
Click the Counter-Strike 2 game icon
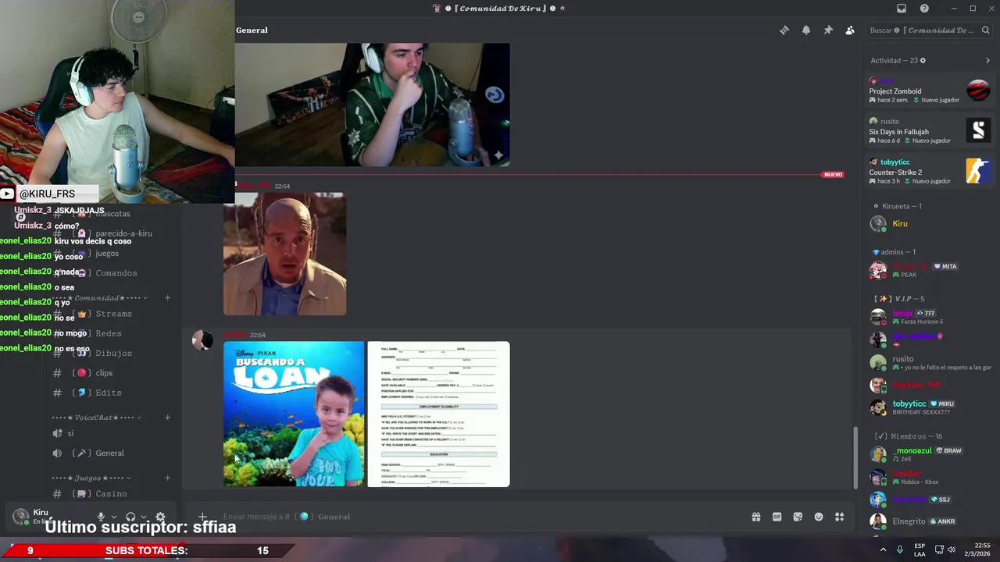(x=978, y=171)
